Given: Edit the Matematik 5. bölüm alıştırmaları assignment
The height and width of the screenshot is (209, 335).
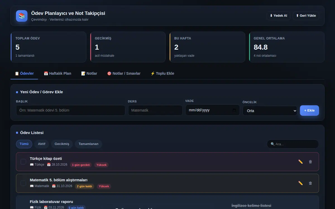Looking at the screenshot, I should (x=300, y=183).
